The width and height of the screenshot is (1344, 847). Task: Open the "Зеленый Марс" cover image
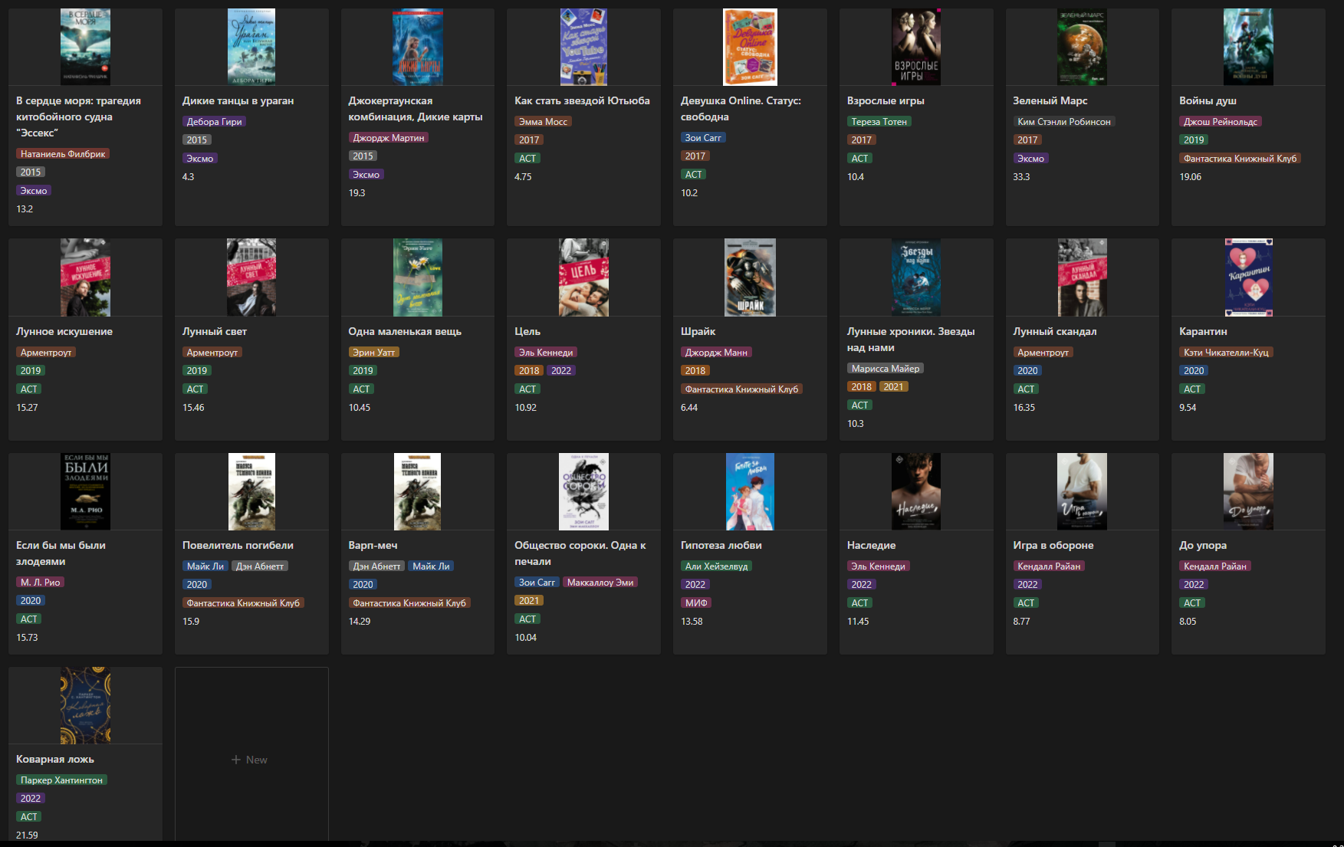tap(1082, 47)
